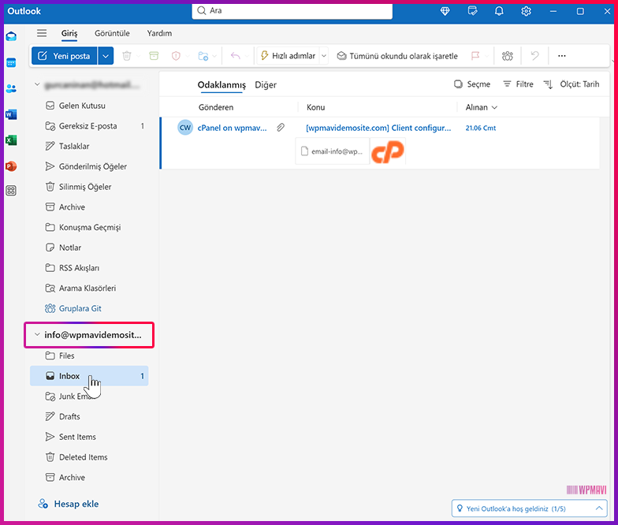Open the Deleted Items folder
Screen dimensions: 618x525
point(89,457)
